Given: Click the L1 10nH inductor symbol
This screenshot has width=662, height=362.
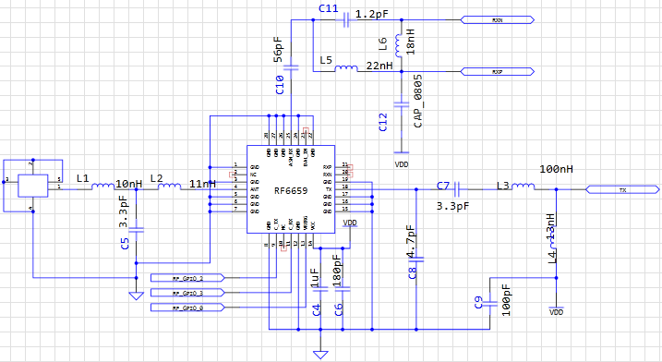Looking at the screenshot, I should (x=103, y=186).
